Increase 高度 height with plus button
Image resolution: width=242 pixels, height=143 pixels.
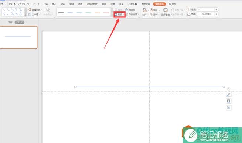[x=216, y=10]
